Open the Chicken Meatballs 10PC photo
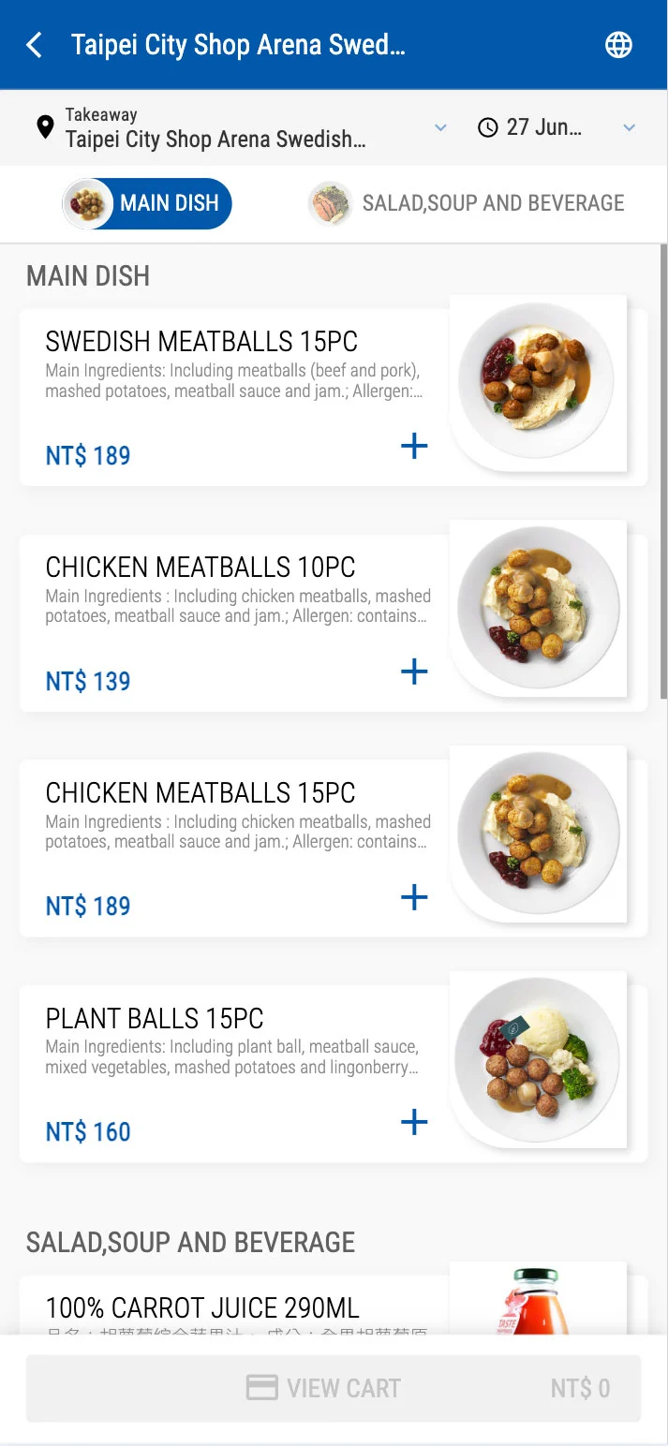 click(538, 608)
